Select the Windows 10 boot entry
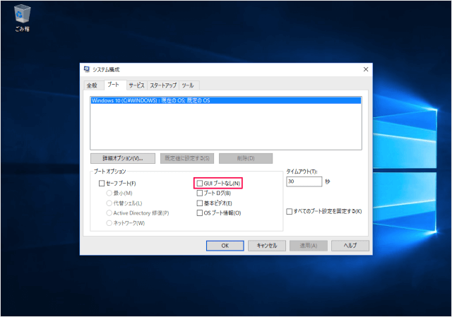This screenshot has height=317, width=452. tap(226, 100)
